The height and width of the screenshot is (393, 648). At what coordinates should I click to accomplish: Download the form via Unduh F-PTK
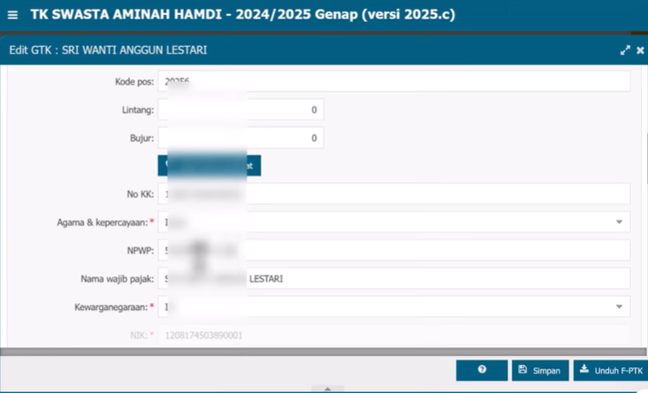click(610, 370)
